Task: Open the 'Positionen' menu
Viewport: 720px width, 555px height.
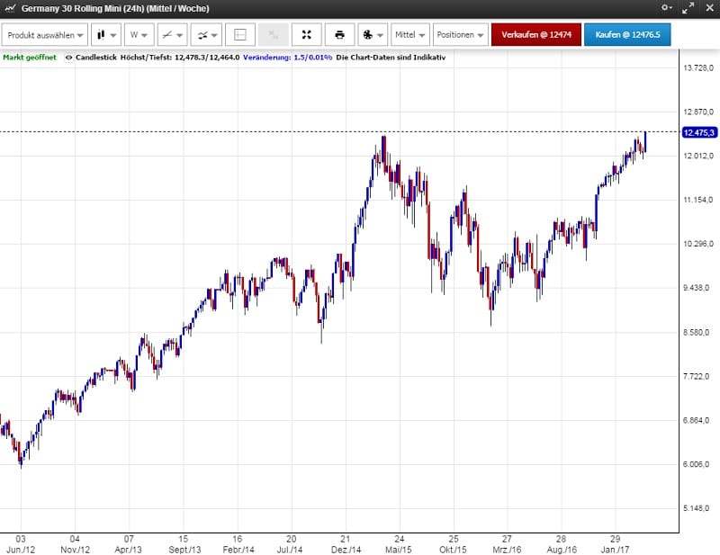Action: click(x=459, y=35)
